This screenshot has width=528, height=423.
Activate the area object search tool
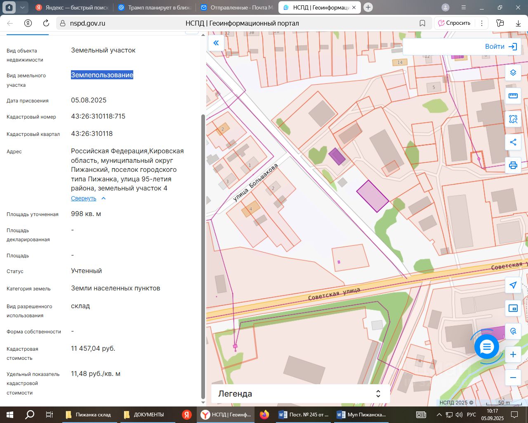513,119
